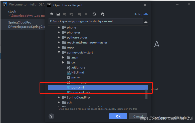
Task: Click the path input field
Action: [96, 21]
